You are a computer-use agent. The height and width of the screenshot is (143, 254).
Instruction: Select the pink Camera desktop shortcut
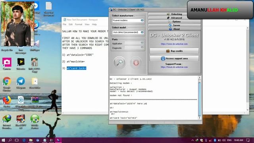7,64
